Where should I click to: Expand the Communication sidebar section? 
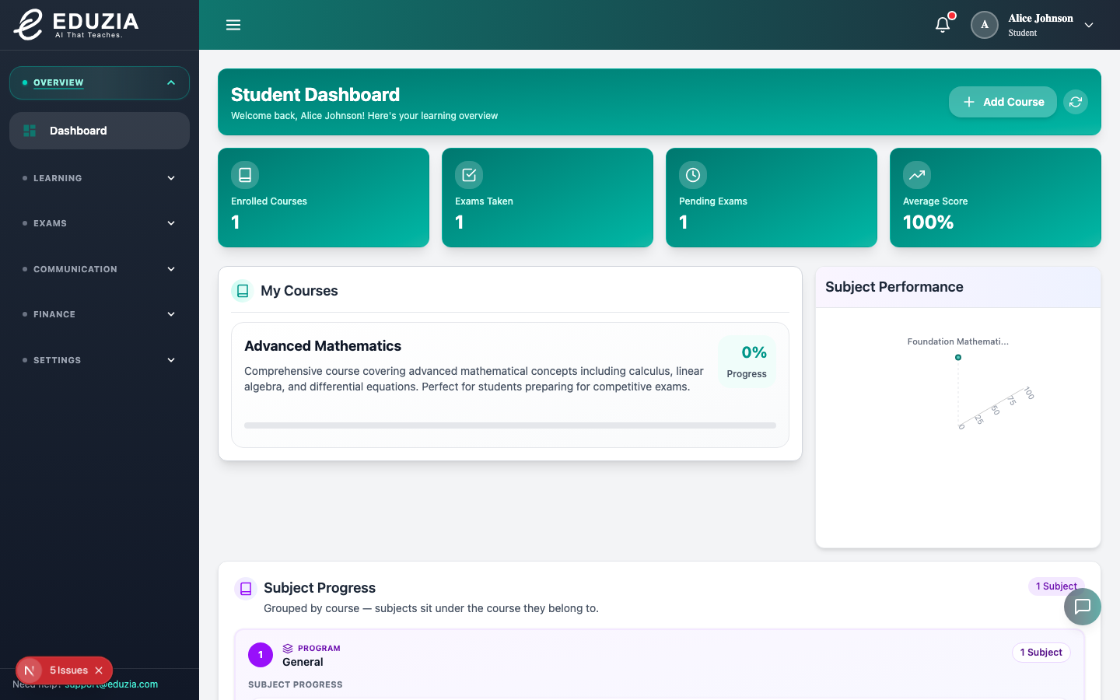(x=171, y=269)
